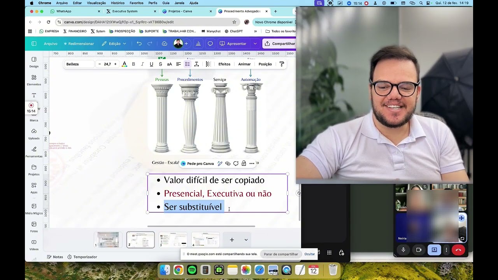The width and height of the screenshot is (498, 280).
Task: Open the more options ellipsis
Action: click(x=252, y=164)
